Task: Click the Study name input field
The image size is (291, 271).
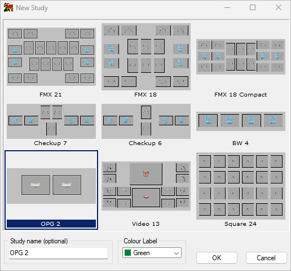Action: [58, 253]
